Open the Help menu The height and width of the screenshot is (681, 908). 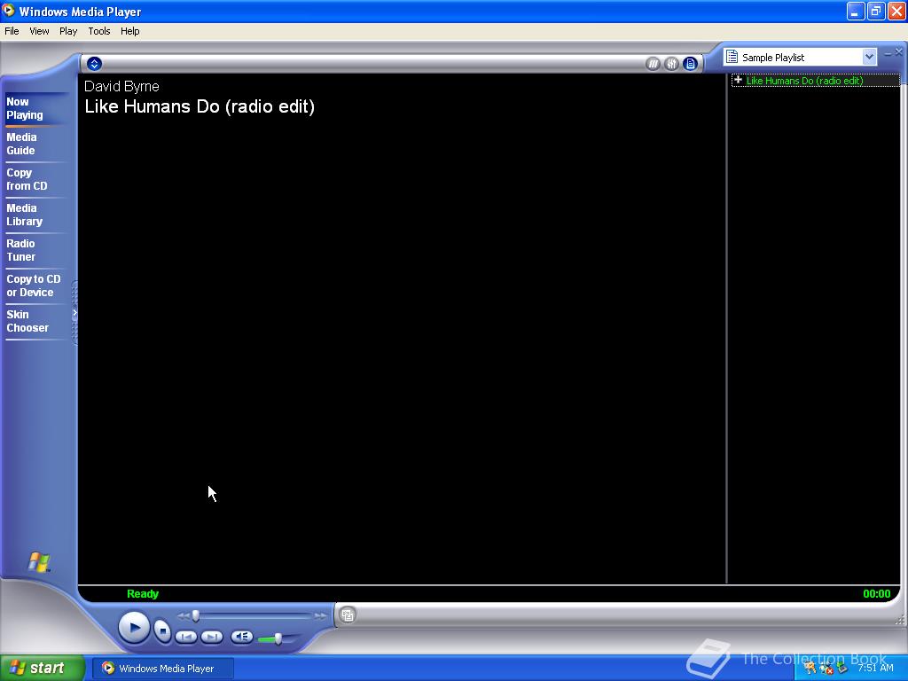click(x=129, y=31)
